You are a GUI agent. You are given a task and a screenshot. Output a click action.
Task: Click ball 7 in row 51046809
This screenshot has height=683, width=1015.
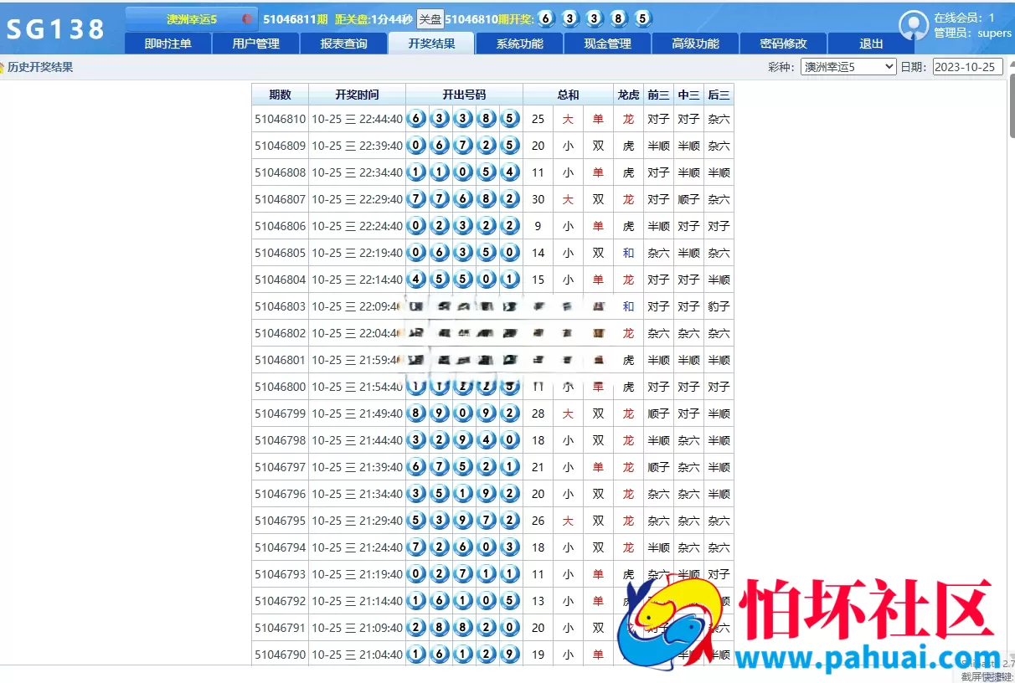pos(464,146)
